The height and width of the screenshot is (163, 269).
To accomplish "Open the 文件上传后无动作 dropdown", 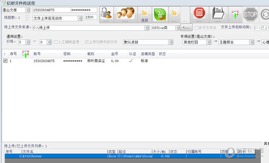I will (x=80, y=18).
